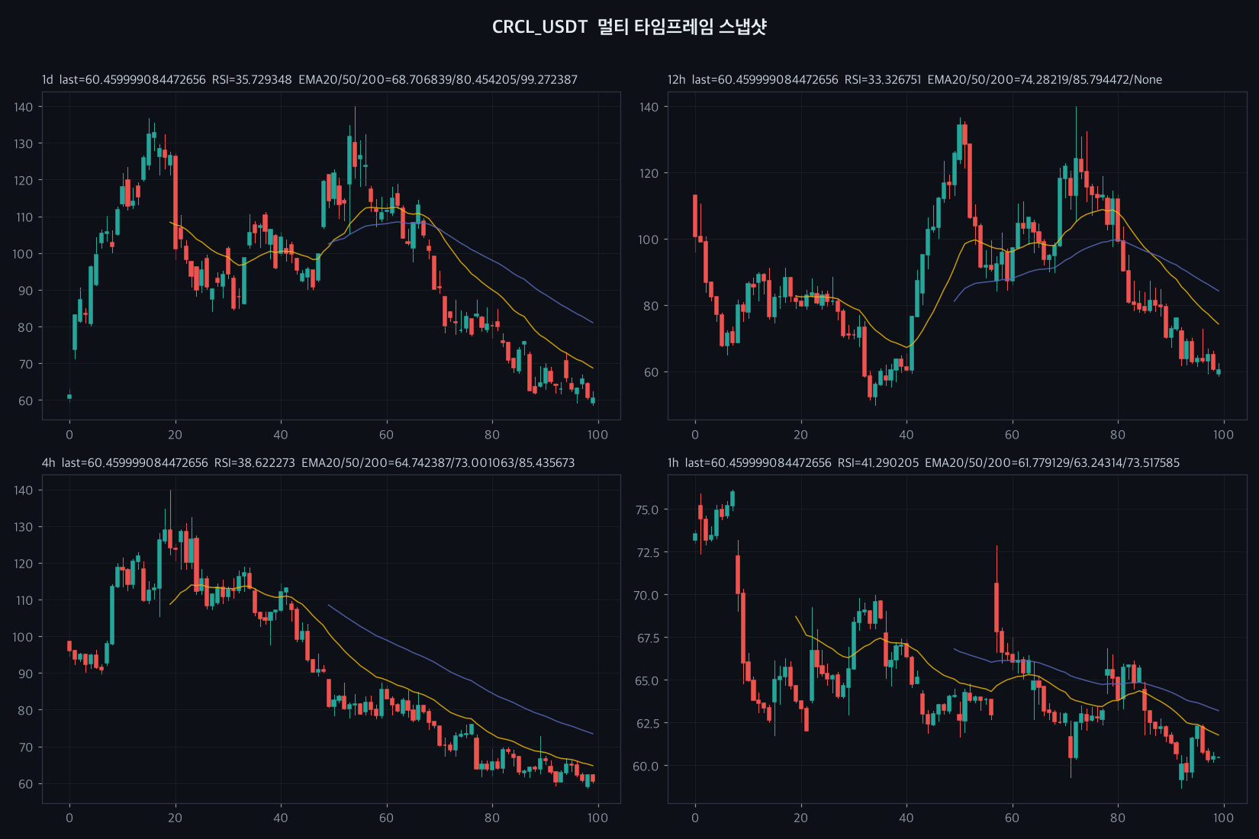This screenshot has width=1259, height=839.
Task: Click x-axis tick 0 under the 4h chart
Action: pyautogui.click(x=69, y=817)
